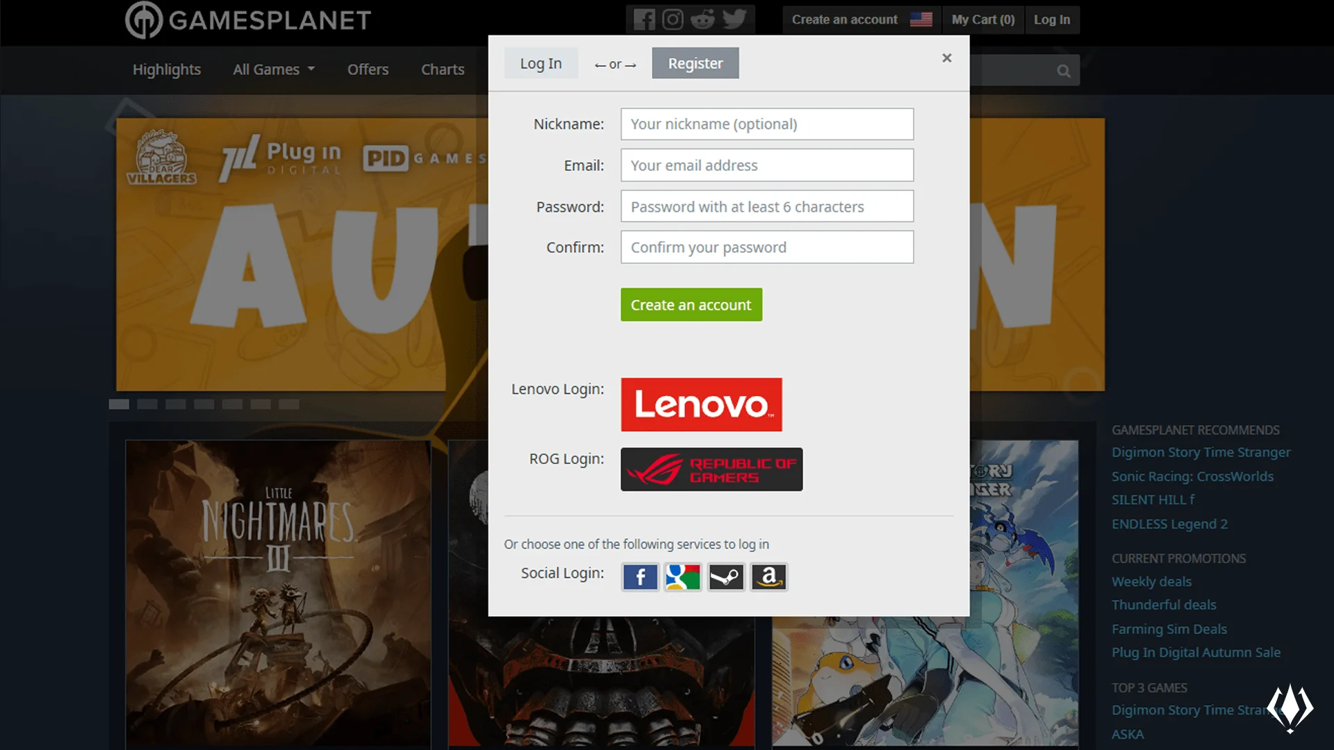Viewport: 1334px width, 750px height.
Task: Click into the Email address field
Action: pyautogui.click(x=767, y=165)
